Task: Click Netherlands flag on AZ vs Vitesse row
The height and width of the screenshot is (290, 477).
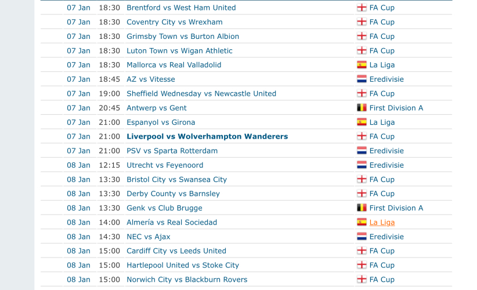Action: click(x=362, y=79)
